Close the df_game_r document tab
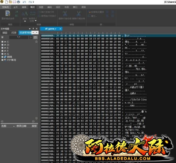This screenshot has width=176, height=163. 60,29
